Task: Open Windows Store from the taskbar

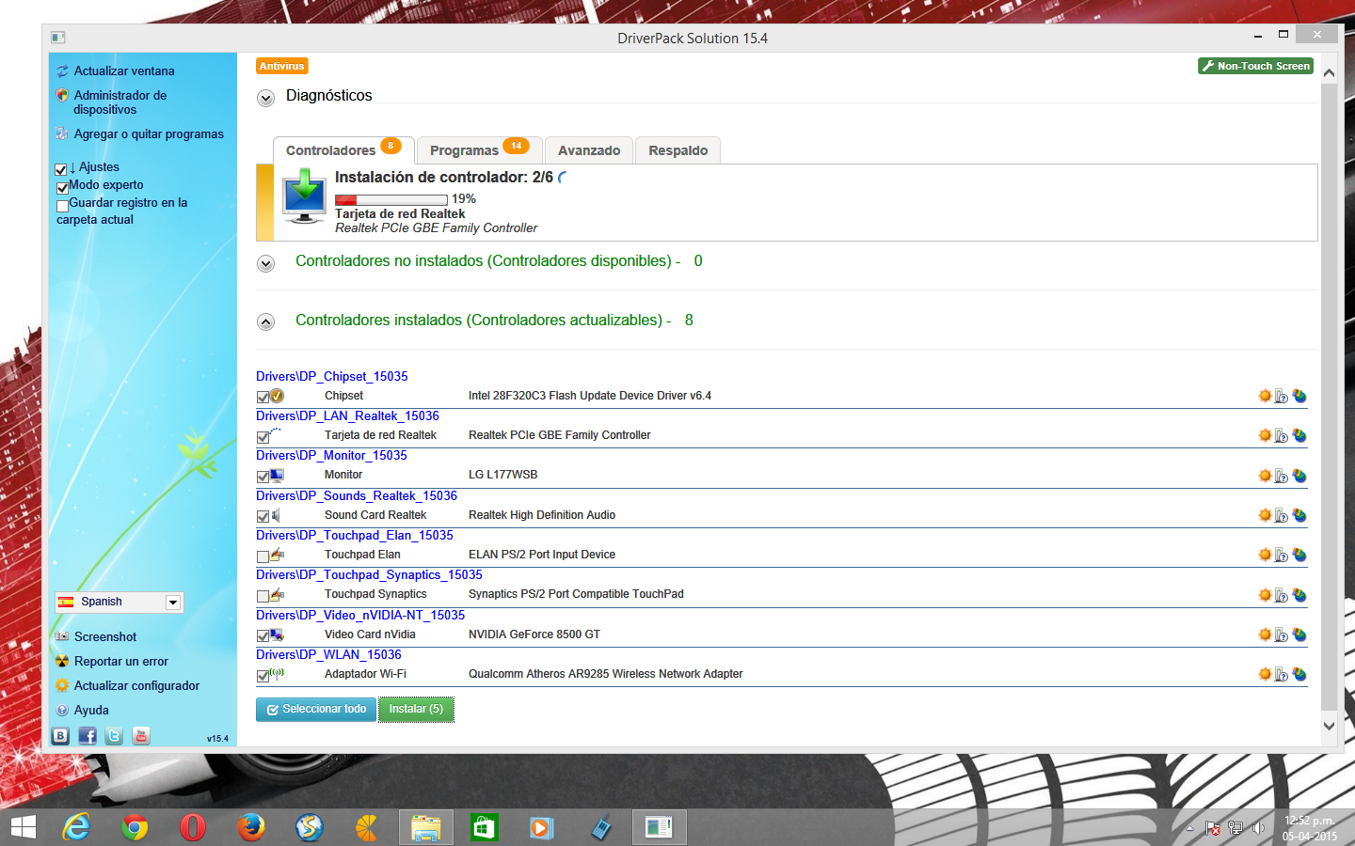Action: point(484,827)
